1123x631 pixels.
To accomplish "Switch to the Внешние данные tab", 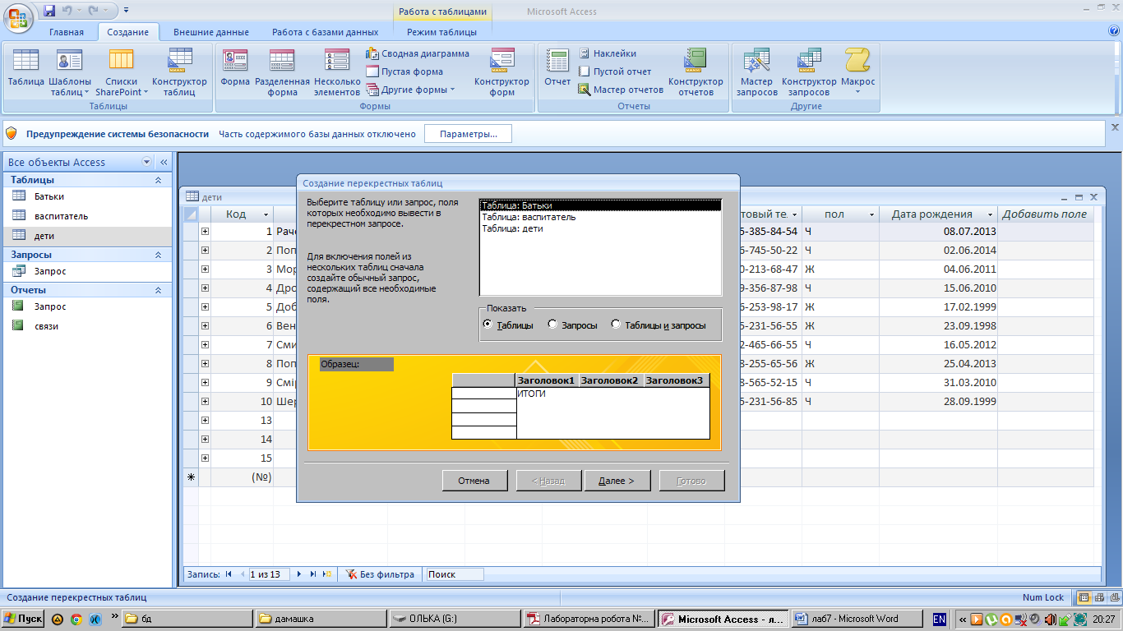I will [211, 32].
